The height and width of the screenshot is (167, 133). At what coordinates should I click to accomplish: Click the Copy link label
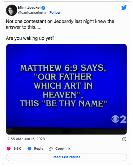(x=63, y=149)
